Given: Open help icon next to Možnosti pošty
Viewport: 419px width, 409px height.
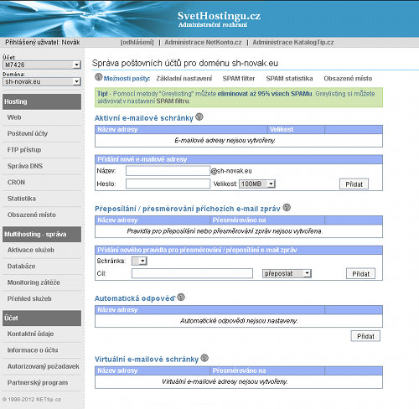Looking at the screenshot, I should click(99, 77).
